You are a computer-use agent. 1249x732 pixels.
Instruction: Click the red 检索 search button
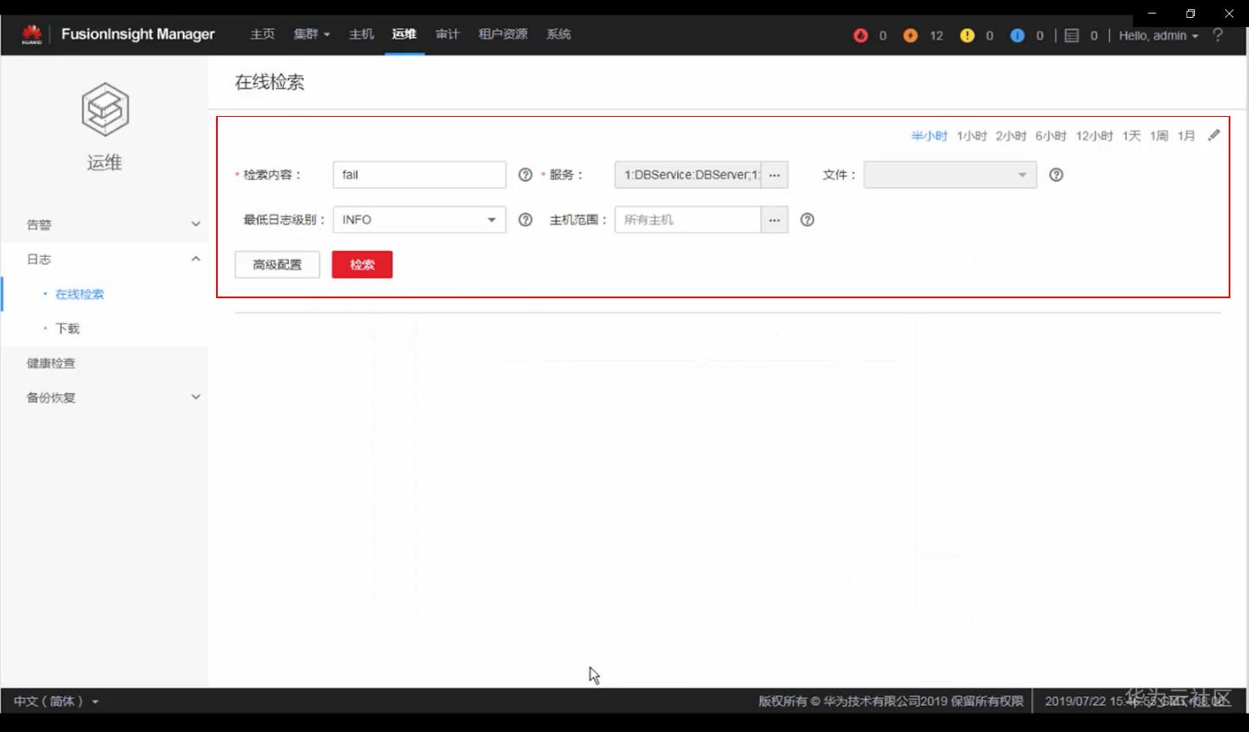pyautogui.click(x=362, y=264)
